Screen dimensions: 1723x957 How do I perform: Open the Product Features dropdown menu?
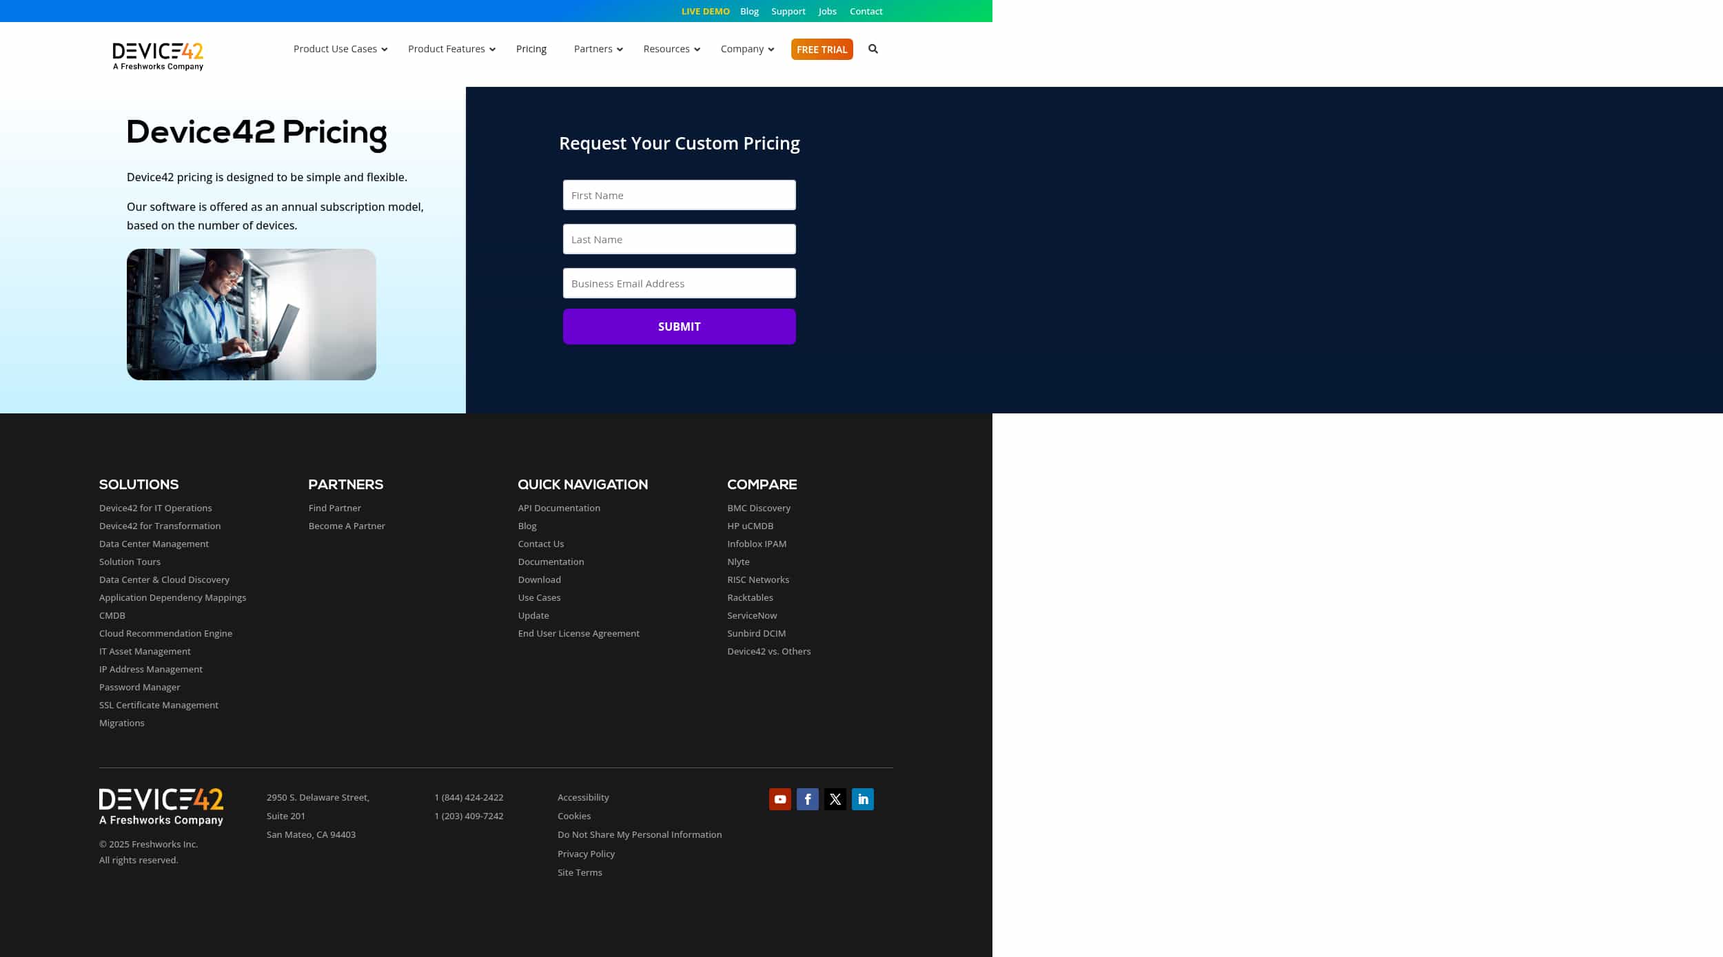447,49
